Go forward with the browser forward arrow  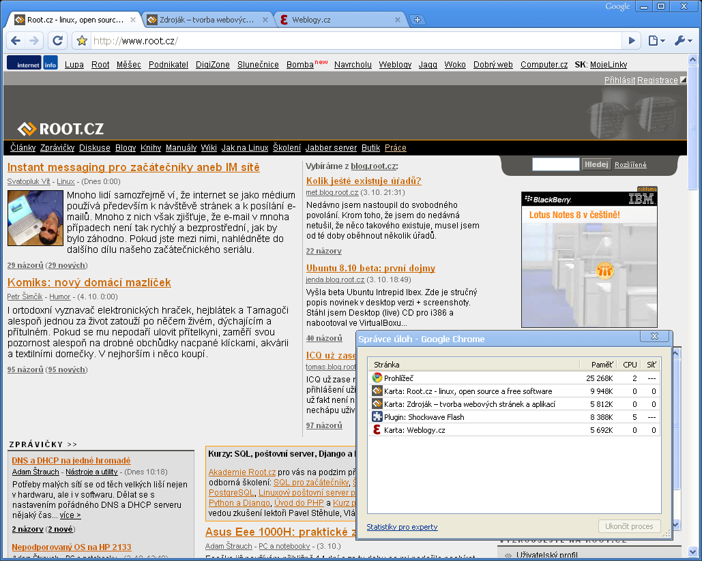pyautogui.click(x=34, y=41)
